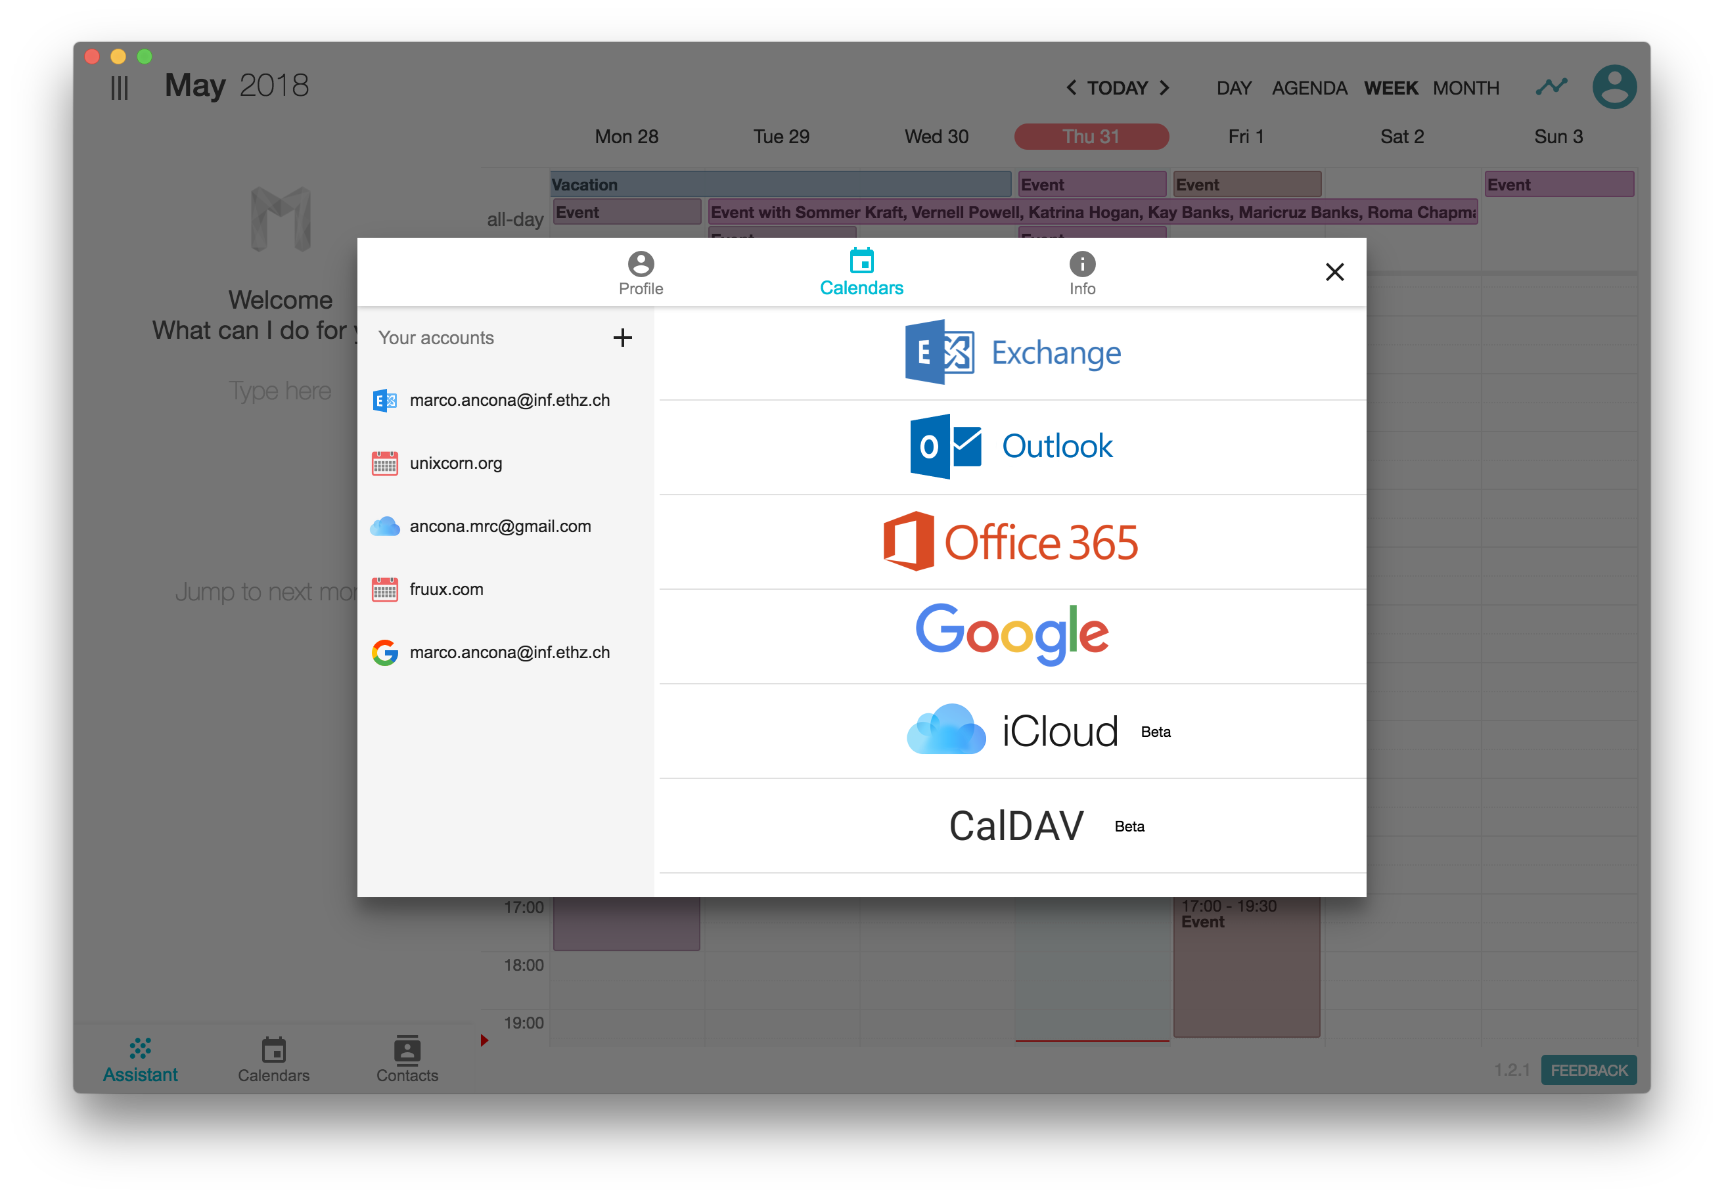Click the FEEDBACK button
Screen dimensions: 1724x1198
(x=1588, y=1070)
